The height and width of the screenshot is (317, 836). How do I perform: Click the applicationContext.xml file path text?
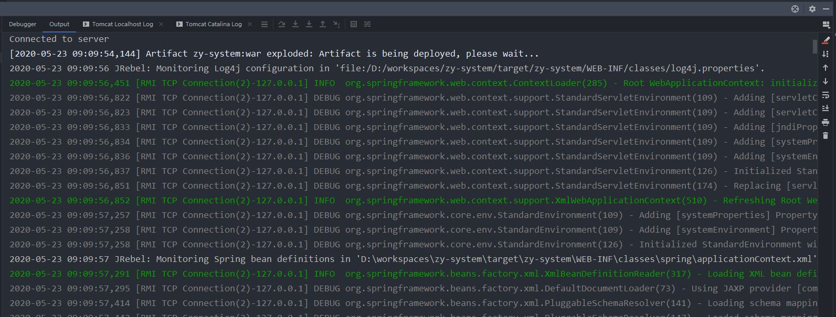click(x=586, y=259)
